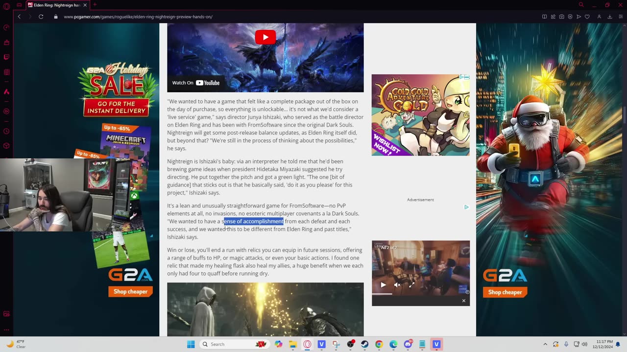Open the My Flow send icon
Screen dimensions: 627x352
(579, 17)
